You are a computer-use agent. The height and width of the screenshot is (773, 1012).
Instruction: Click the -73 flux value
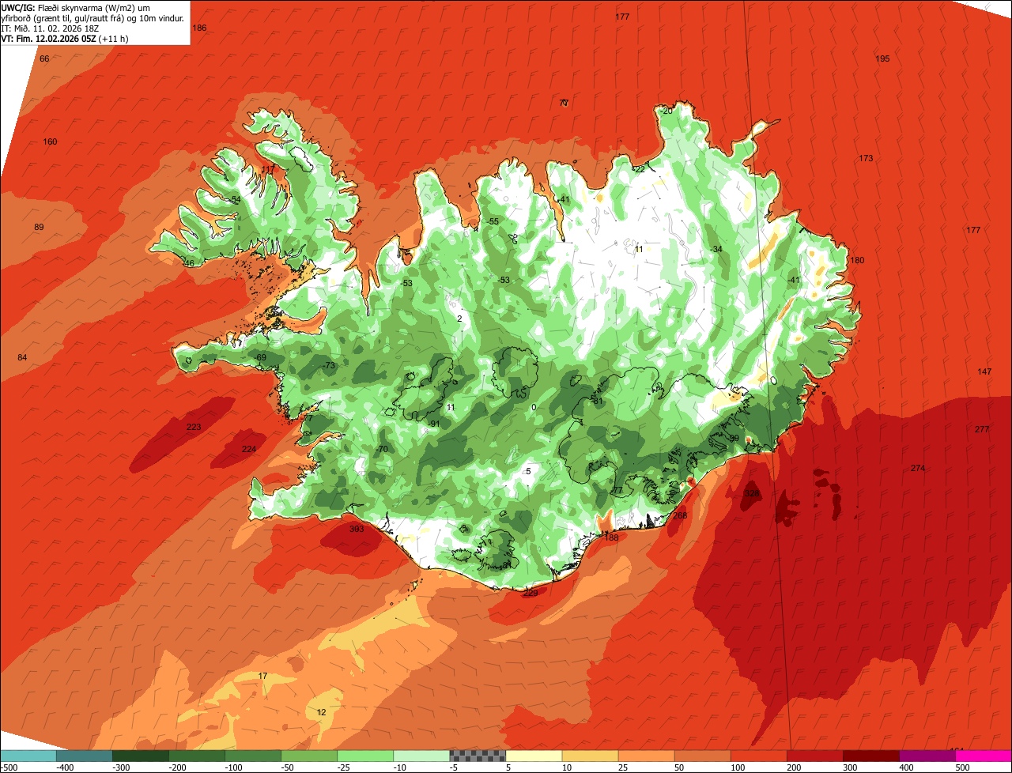(329, 365)
